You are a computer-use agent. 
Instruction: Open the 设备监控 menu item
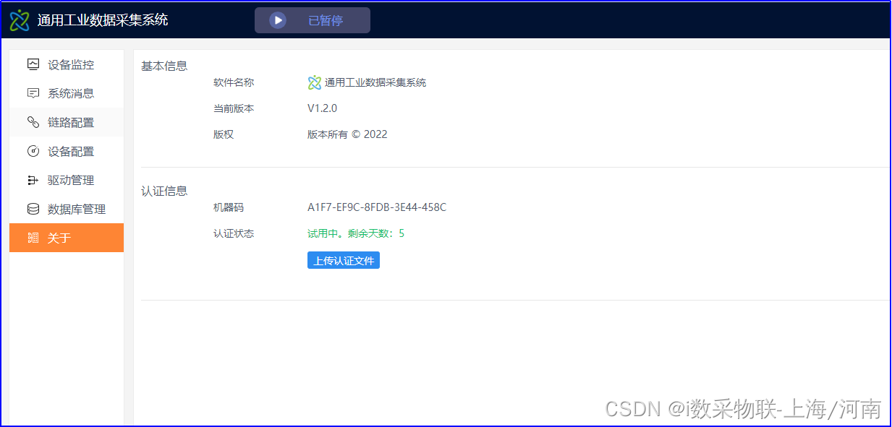(67, 64)
